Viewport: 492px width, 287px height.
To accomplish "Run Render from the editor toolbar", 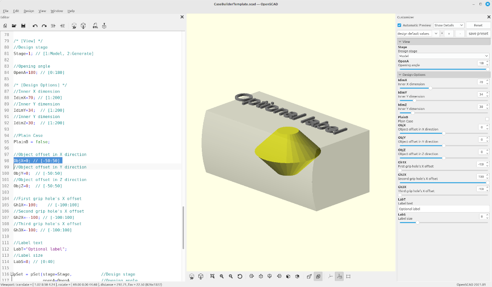I will click(83, 26).
